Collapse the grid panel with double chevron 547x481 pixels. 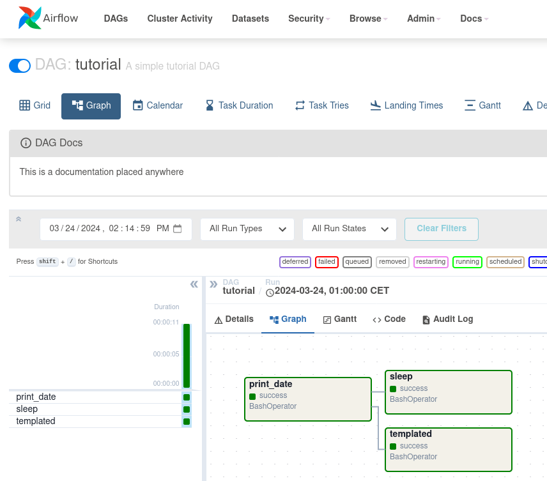click(194, 284)
